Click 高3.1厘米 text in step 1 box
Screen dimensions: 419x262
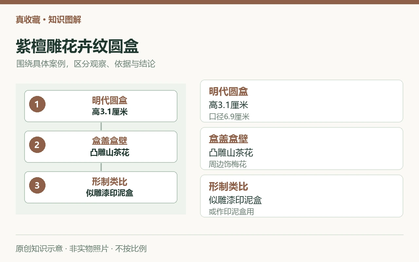pos(110,112)
